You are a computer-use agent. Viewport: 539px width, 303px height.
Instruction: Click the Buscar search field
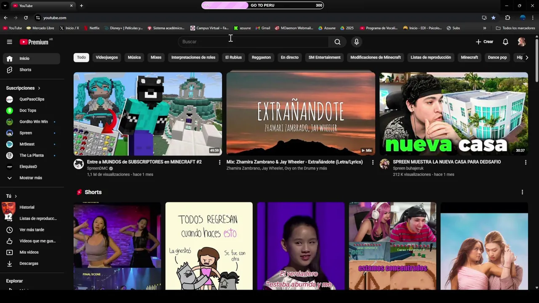point(253,42)
